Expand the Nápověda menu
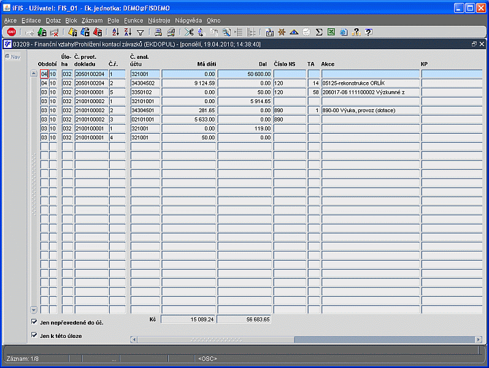This screenshot has width=489, height=368. [188, 20]
